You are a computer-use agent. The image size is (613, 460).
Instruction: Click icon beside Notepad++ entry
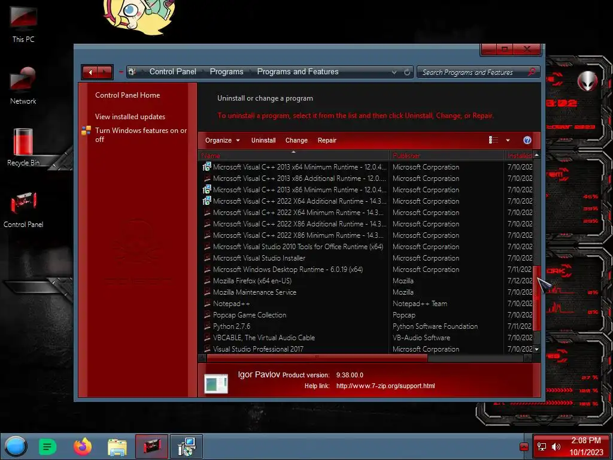(x=207, y=303)
